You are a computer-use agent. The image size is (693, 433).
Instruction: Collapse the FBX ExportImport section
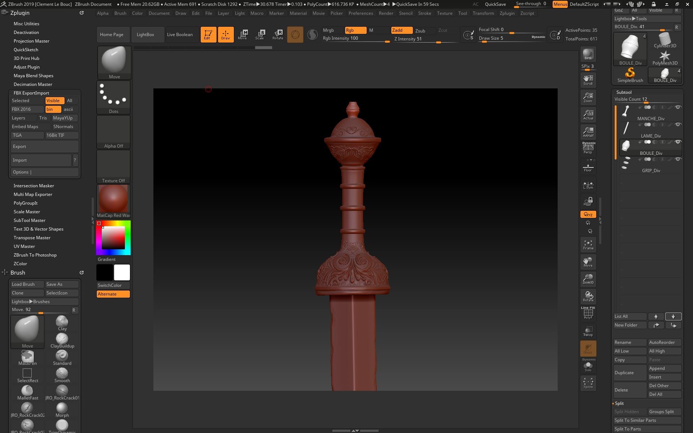pos(31,93)
